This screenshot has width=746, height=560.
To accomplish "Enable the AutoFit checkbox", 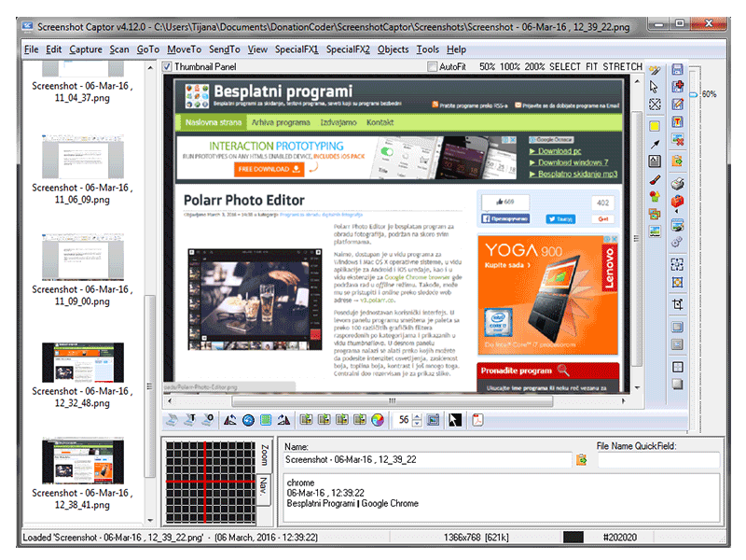I will [432, 66].
